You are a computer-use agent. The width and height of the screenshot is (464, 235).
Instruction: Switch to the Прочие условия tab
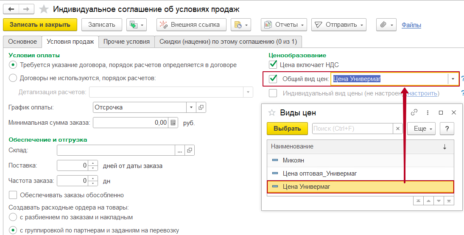pyautogui.click(x=126, y=42)
